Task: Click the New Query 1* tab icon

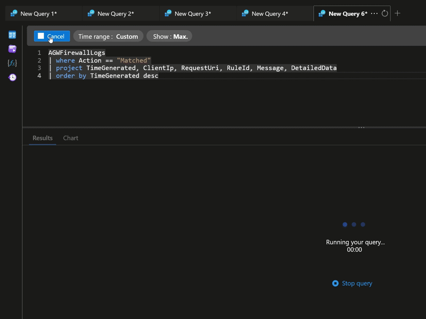Action: click(x=14, y=13)
